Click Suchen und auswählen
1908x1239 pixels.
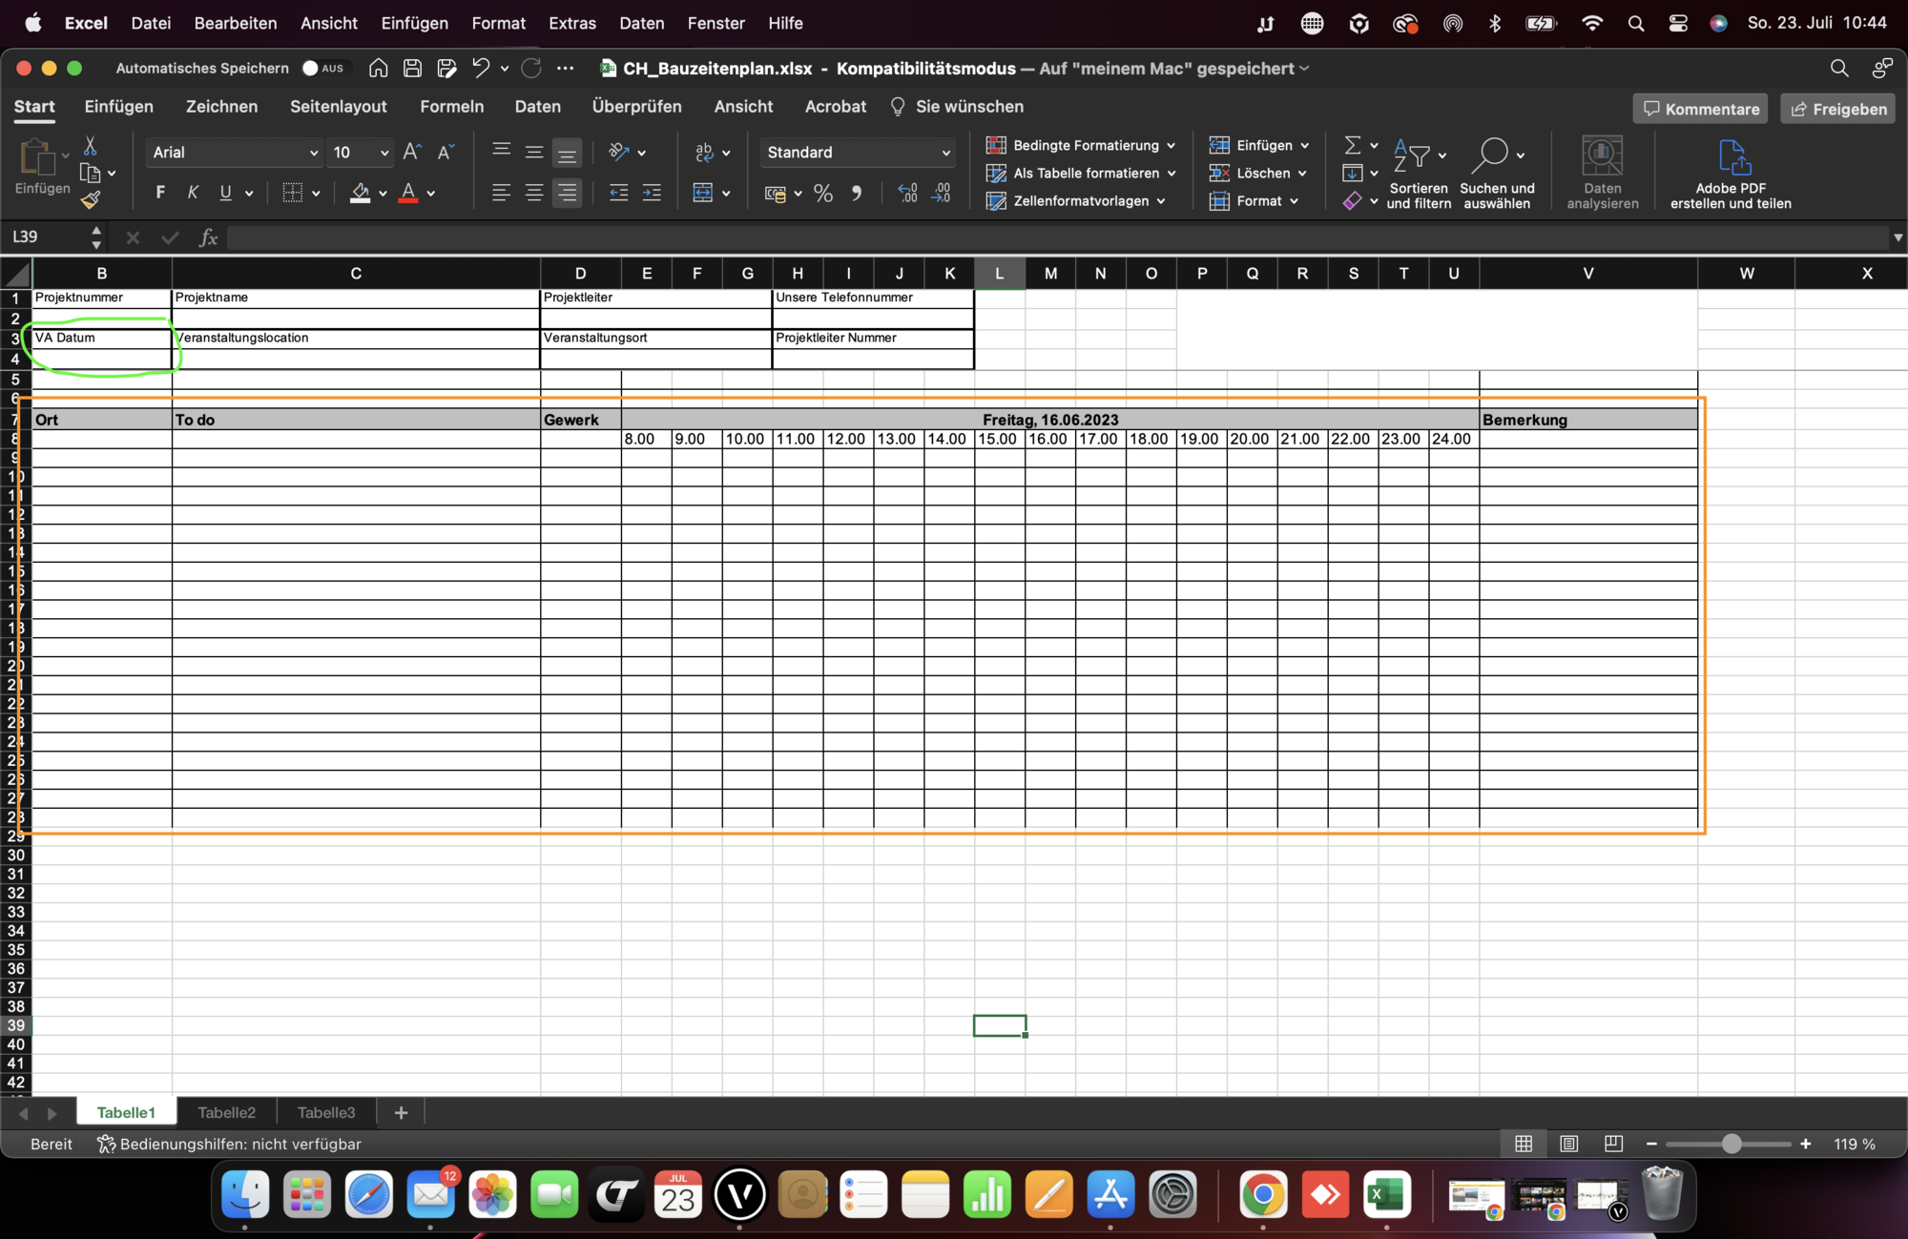1497,174
